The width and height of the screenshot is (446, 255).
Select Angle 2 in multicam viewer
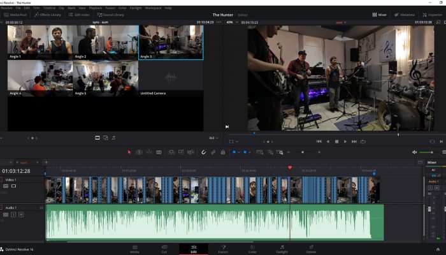click(106, 43)
